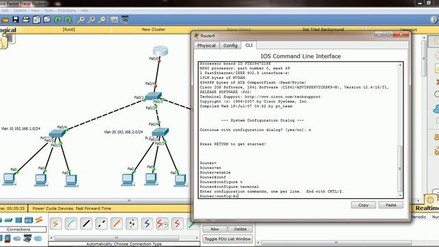Click the rightmost PC under Vlan 20

[180, 180]
